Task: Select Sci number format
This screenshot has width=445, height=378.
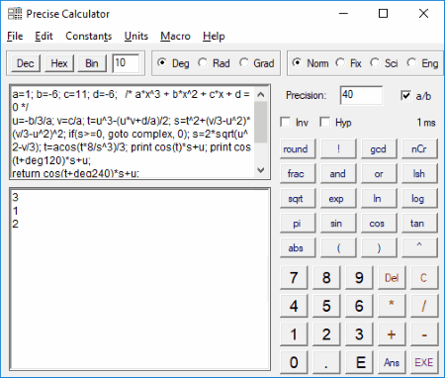Action: [x=384, y=63]
